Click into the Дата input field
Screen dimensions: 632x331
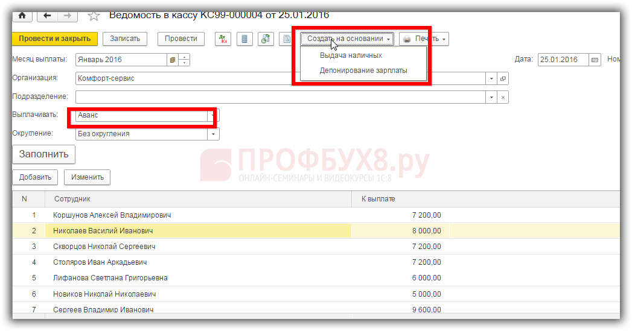pyautogui.click(x=562, y=60)
